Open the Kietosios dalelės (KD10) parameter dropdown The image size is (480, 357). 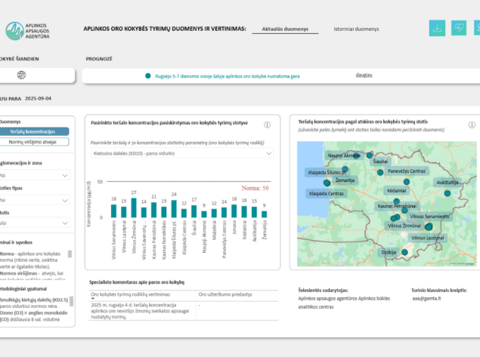pyautogui.click(x=181, y=153)
